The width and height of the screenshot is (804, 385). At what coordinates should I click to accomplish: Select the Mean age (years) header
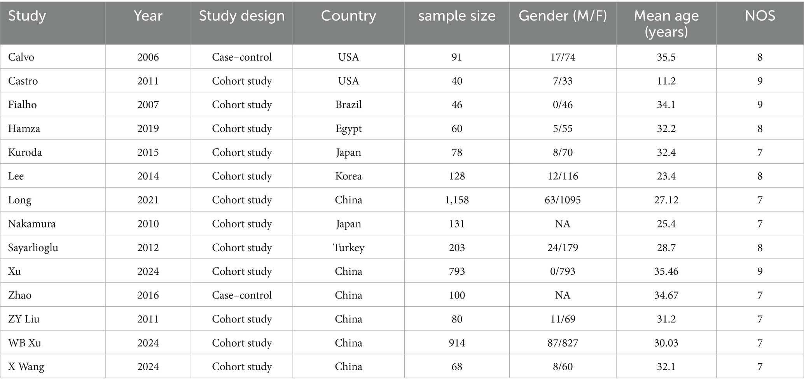666,23
